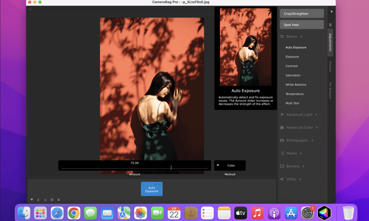This screenshot has height=221, width=369.
Task: Open the Method dropdown showing Color
Action: (230, 165)
